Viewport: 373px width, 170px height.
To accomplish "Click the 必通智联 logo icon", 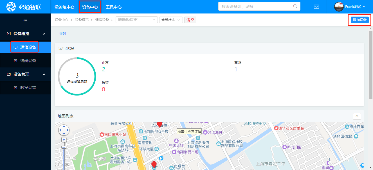I will [11, 7].
